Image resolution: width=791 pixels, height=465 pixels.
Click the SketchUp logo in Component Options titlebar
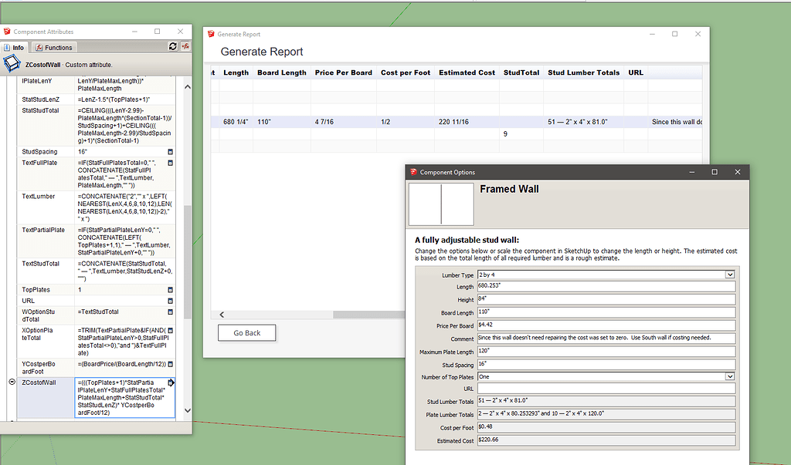(x=415, y=171)
